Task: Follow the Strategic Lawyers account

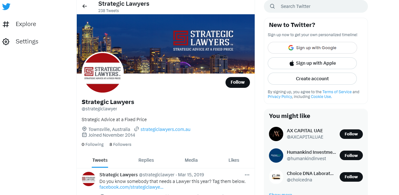Action: (238, 82)
